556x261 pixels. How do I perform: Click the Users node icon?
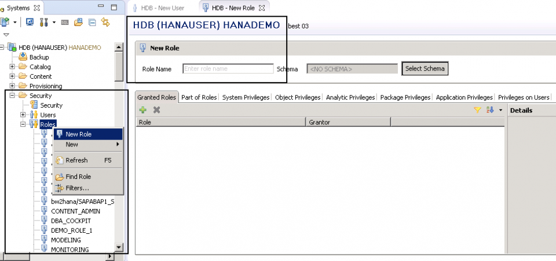tap(34, 115)
